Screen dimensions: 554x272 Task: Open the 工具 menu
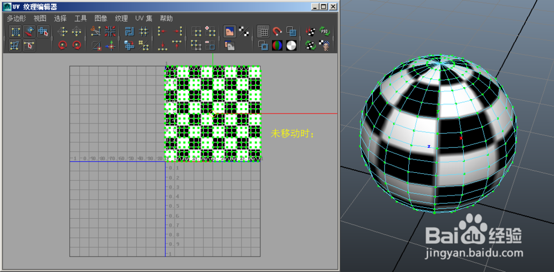point(81,18)
